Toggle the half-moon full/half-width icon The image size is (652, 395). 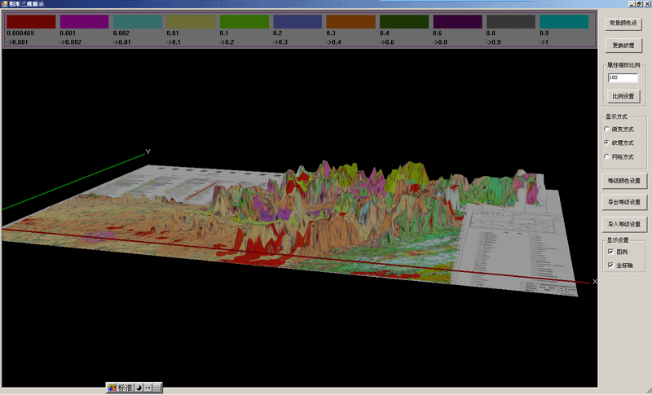coord(139,388)
